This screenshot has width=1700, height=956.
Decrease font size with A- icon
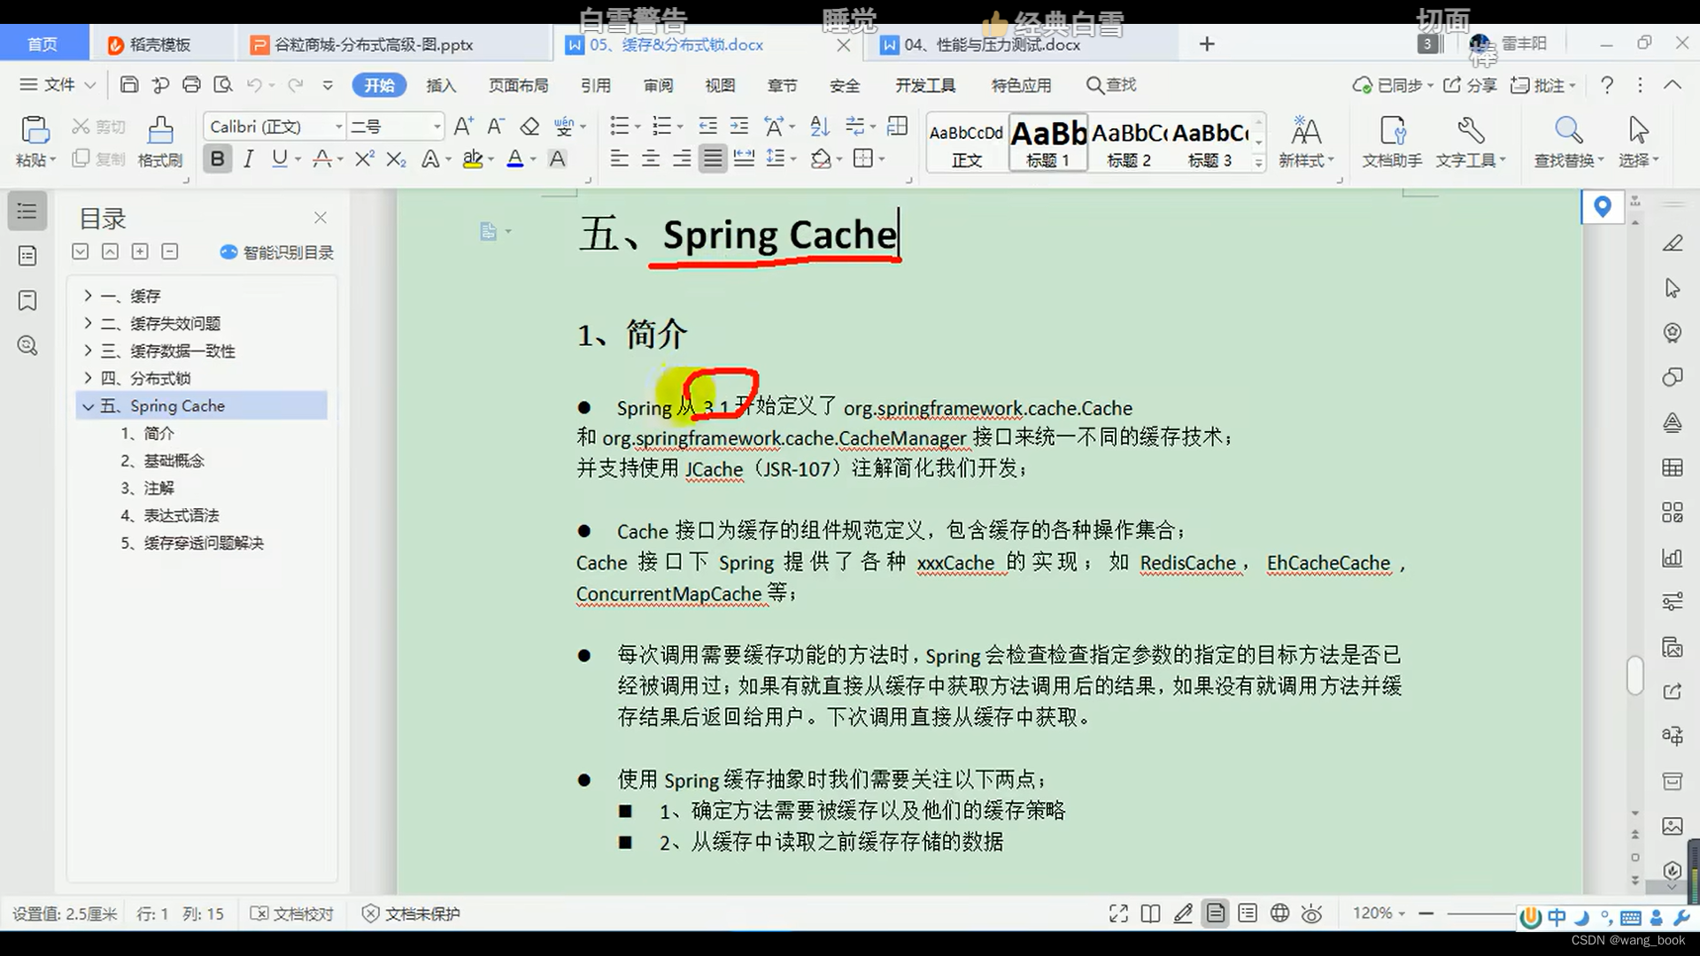(x=496, y=127)
